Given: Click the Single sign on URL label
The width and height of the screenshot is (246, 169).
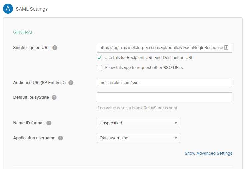Looking at the screenshot, I should 31,48.
